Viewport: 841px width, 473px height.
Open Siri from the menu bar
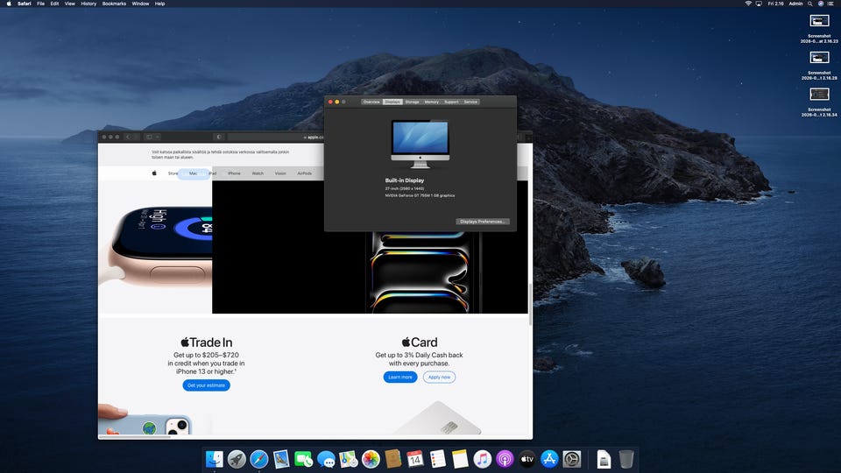click(x=821, y=4)
